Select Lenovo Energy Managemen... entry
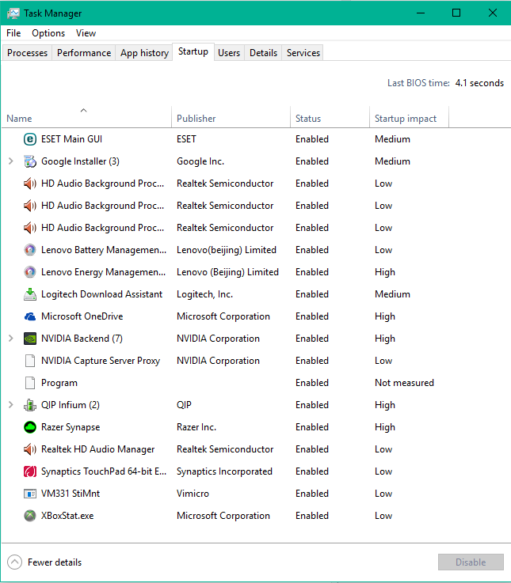The image size is (511, 583). click(x=103, y=272)
